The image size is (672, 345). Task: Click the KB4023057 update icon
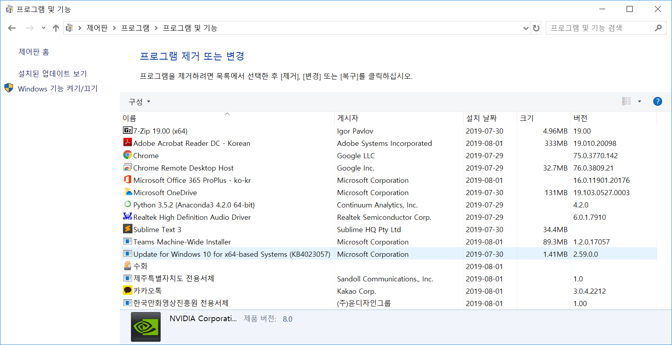[x=127, y=253]
